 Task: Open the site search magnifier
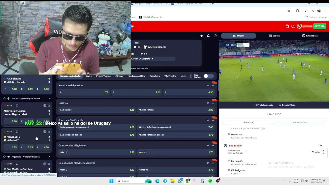point(293,26)
